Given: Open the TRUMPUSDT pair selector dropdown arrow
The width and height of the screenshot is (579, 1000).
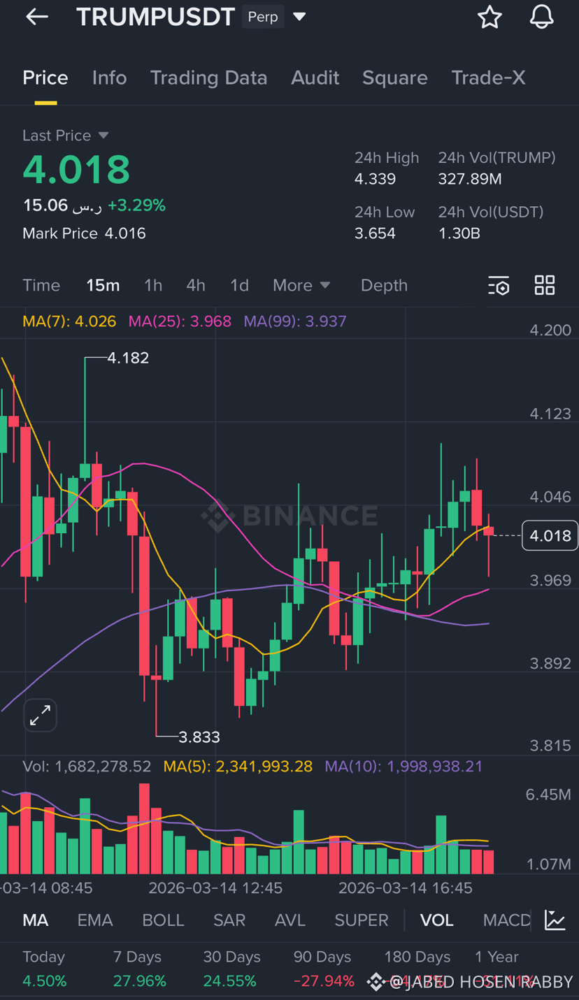Looking at the screenshot, I should [x=299, y=17].
